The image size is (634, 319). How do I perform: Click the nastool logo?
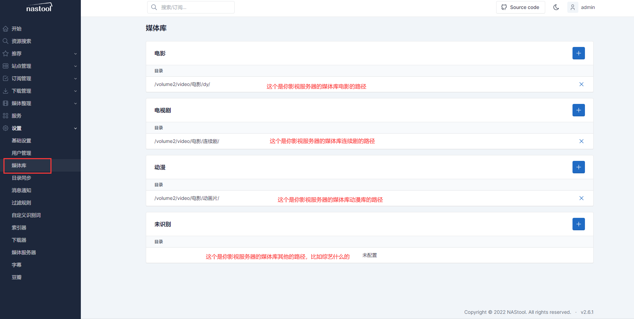click(39, 8)
